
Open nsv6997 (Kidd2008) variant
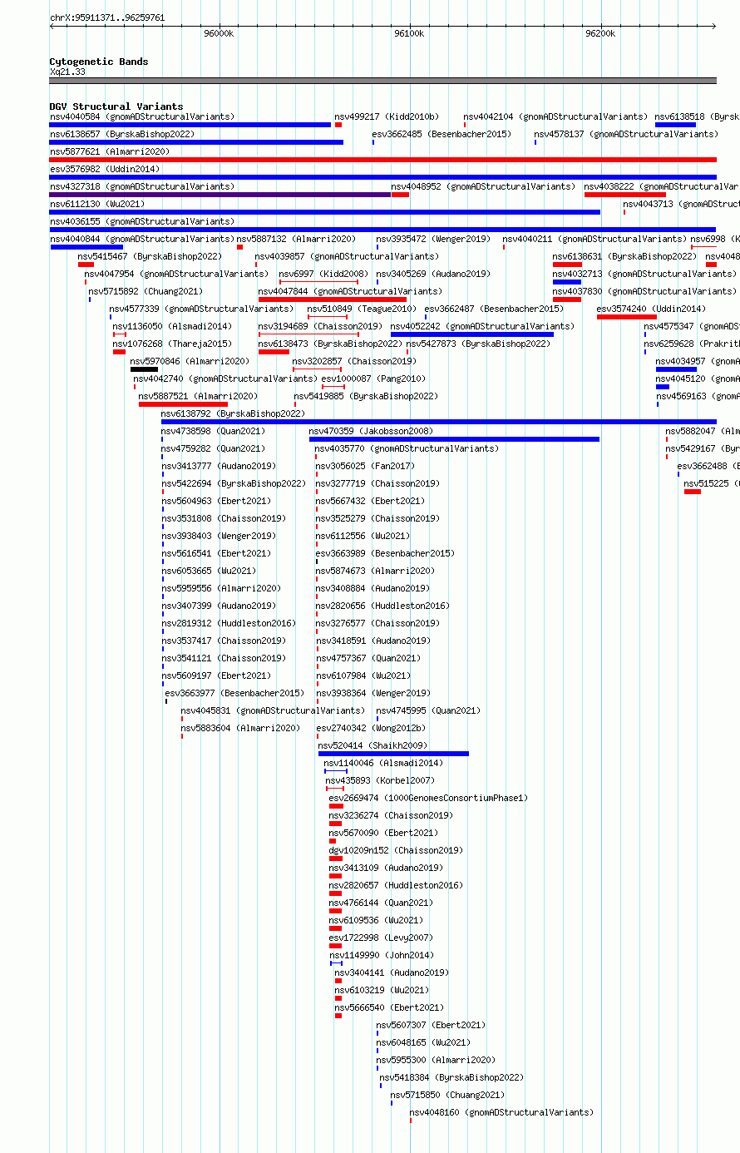[x=323, y=274]
